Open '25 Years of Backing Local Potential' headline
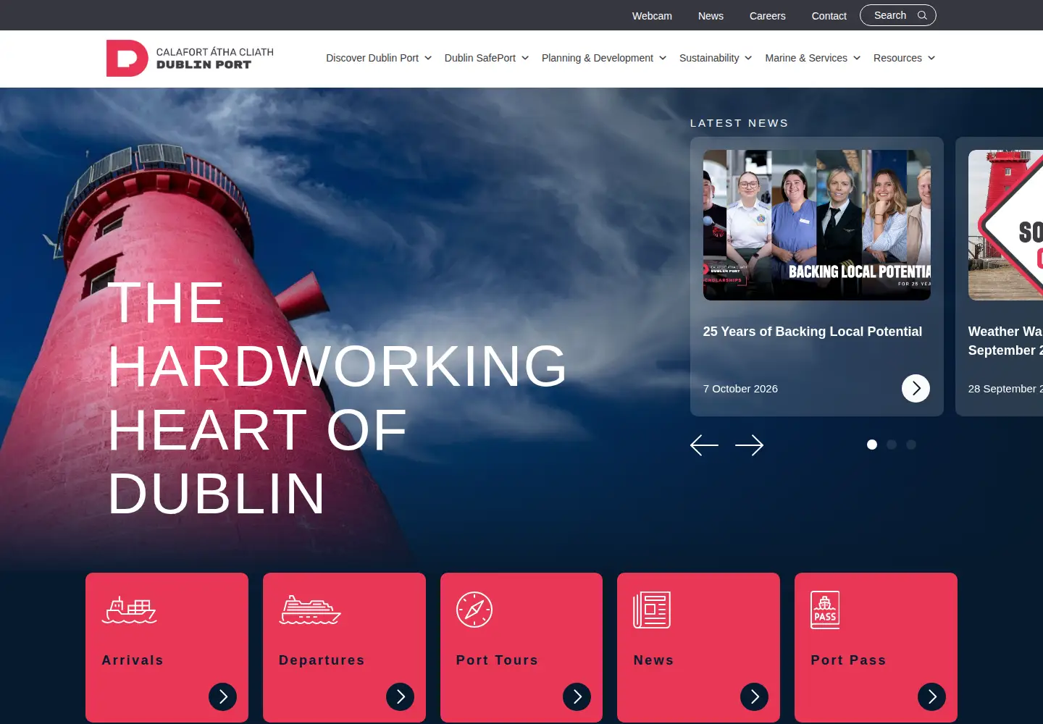Screen dimensions: 1043x724 click(813, 332)
